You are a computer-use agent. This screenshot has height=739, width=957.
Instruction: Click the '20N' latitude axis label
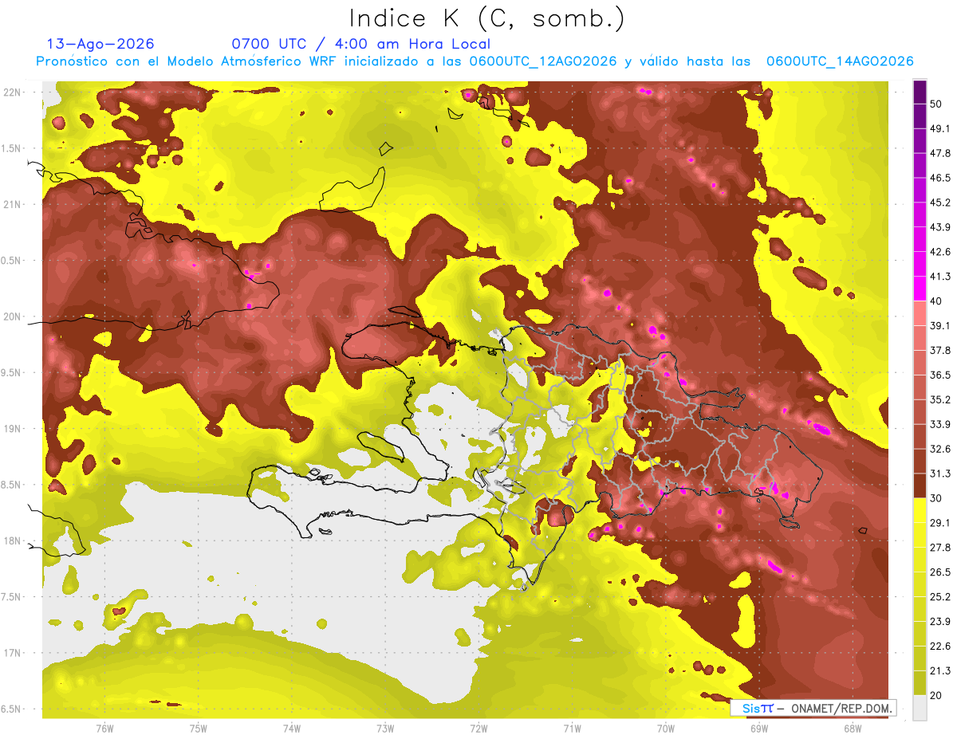click(x=13, y=316)
